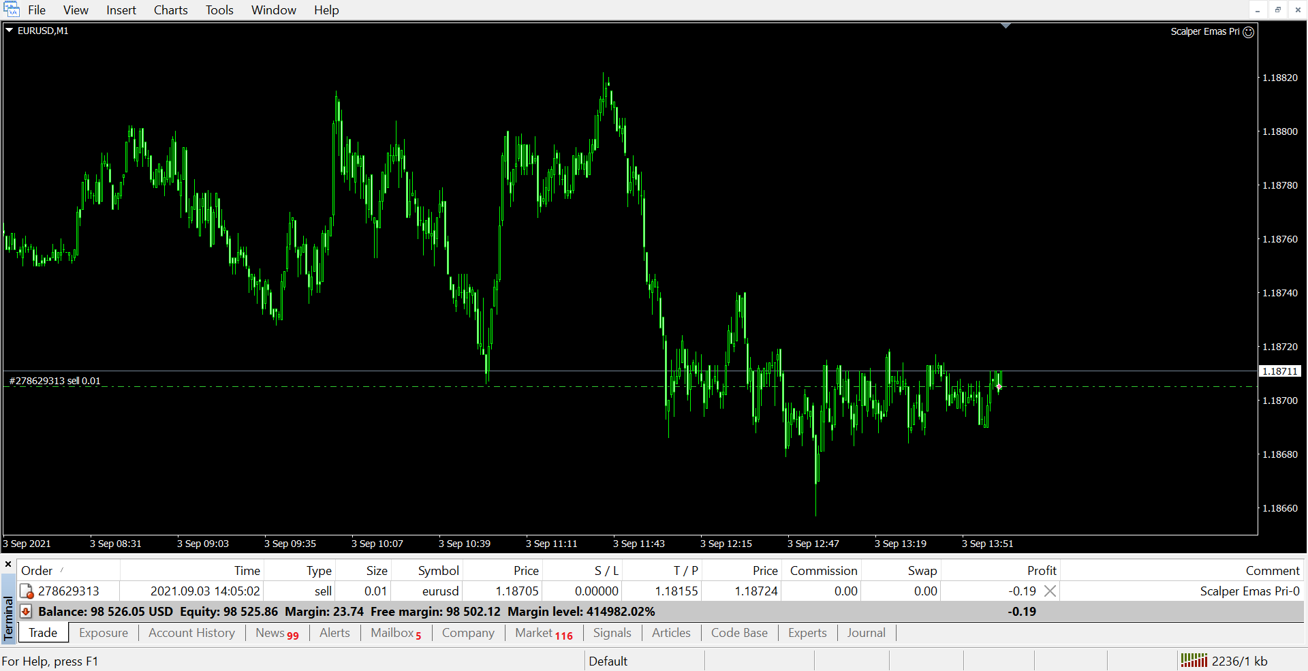Click the Default profile label in the status bar
This screenshot has width=1308, height=671.
[608, 661]
